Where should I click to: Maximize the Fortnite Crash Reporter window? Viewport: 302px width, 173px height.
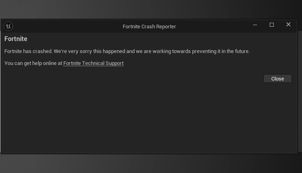coord(272,25)
